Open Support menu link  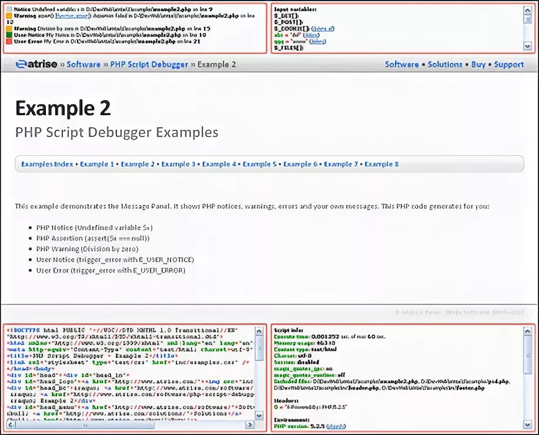coord(509,65)
